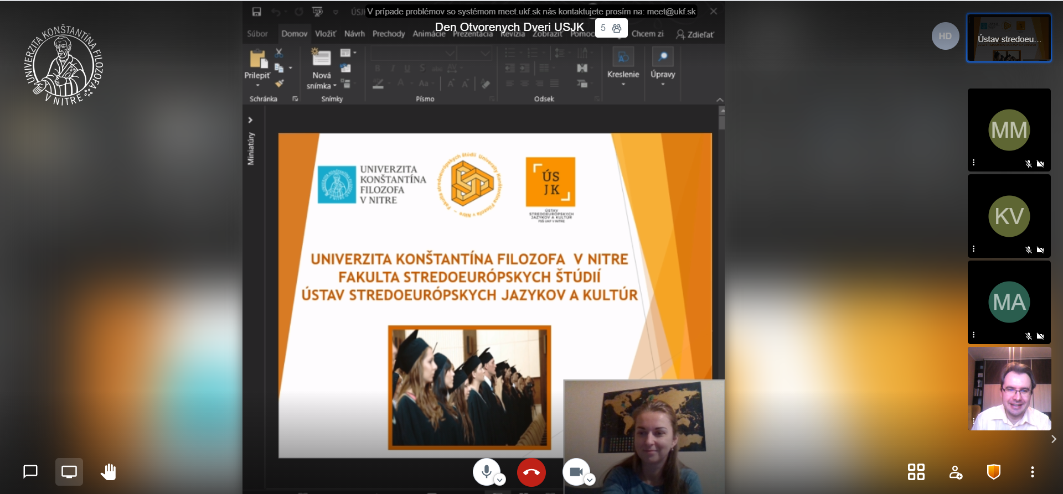Viewport: 1063px width, 494px height.
Task: Select the Ústav stredoeu... participant thumbnail
Action: tap(1009, 38)
